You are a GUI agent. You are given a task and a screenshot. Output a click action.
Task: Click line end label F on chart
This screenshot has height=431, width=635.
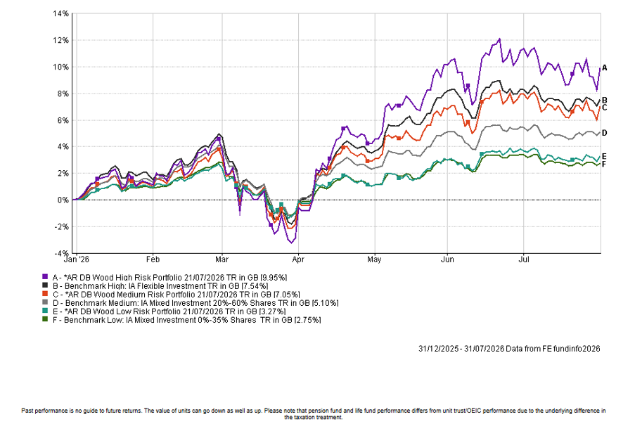pos(604,164)
